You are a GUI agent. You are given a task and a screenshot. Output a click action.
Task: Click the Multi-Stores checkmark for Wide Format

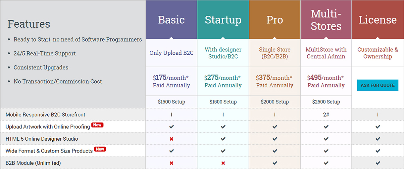(326, 151)
